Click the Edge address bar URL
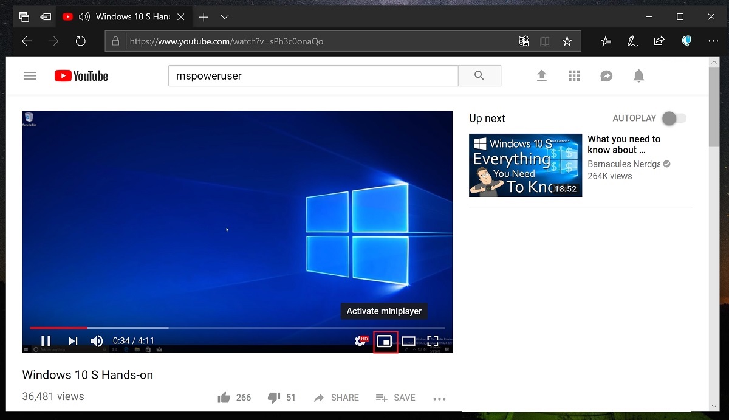Viewport: 729px width, 420px height. (227, 41)
